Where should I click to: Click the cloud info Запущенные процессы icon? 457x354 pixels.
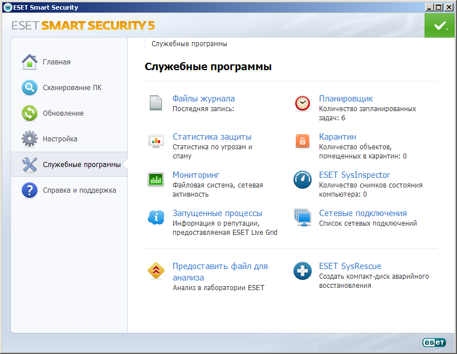(x=156, y=218)
